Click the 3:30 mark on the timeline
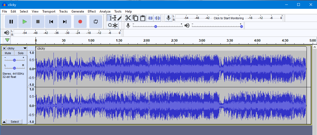Image resolution: width=317 pixels, height=135 pixels. (230, 40)
